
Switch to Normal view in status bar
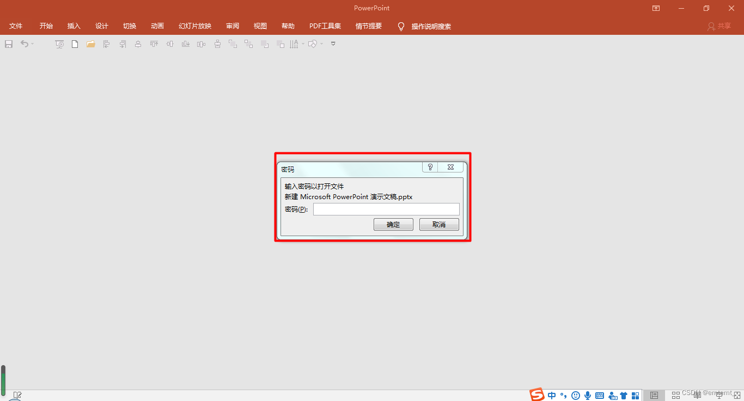654,395
